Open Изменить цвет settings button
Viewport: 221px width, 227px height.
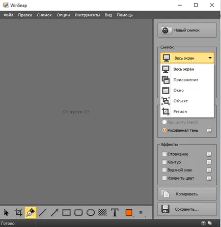click(x=209, y=178)
